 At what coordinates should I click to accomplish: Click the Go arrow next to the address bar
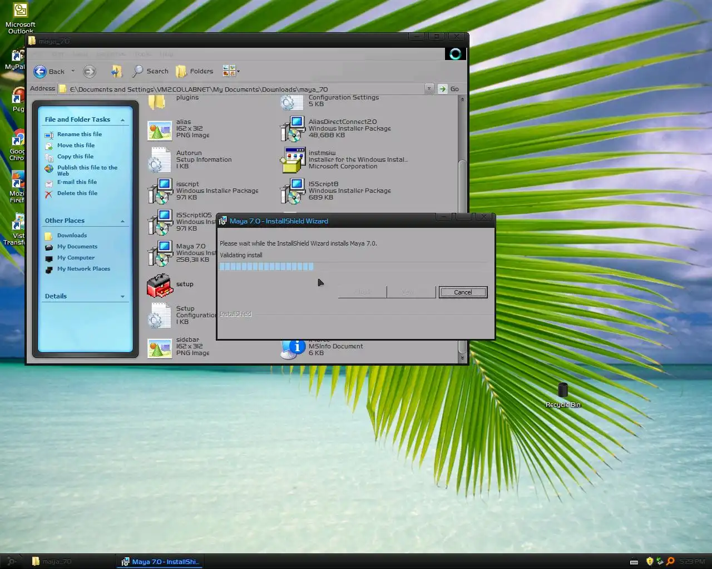coord(442,89)
